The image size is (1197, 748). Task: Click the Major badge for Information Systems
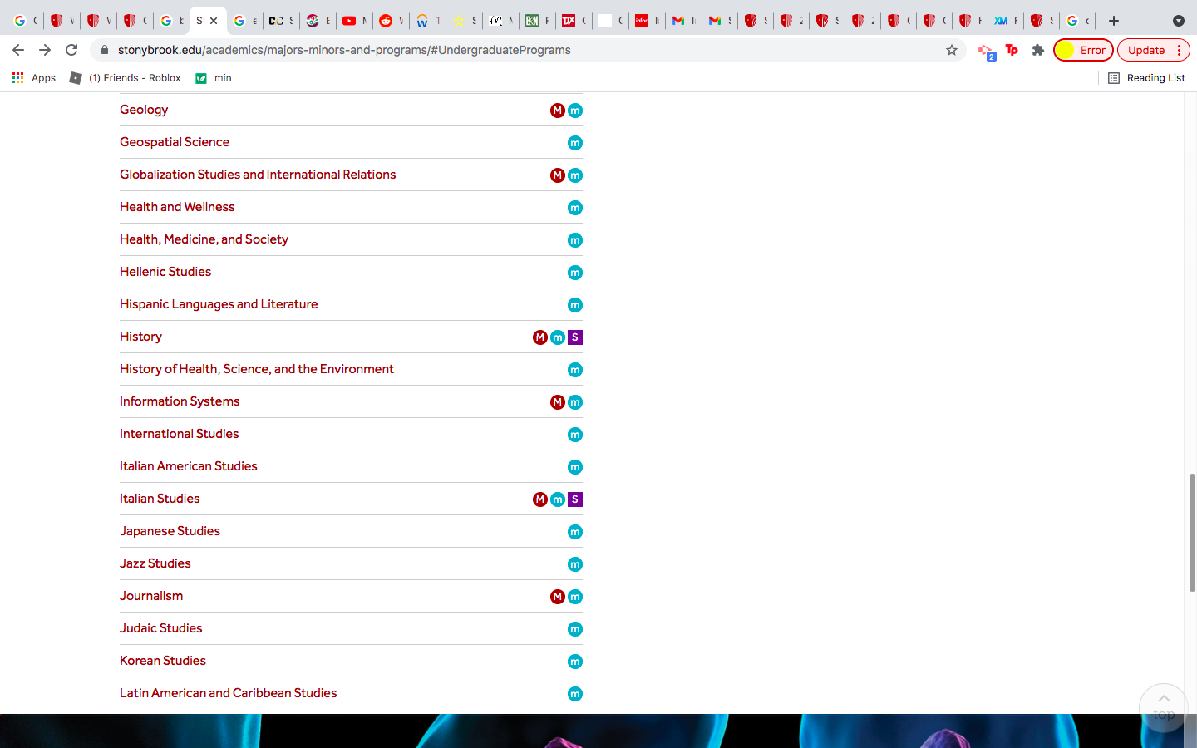coord(558,402)
